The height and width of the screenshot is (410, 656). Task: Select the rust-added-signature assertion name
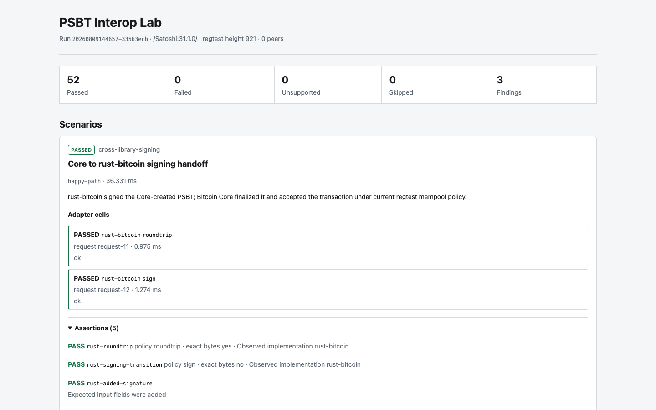tap(119, 384)
